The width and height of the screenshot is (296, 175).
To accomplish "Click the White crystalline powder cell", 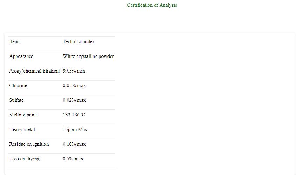I will click(88, 56).
